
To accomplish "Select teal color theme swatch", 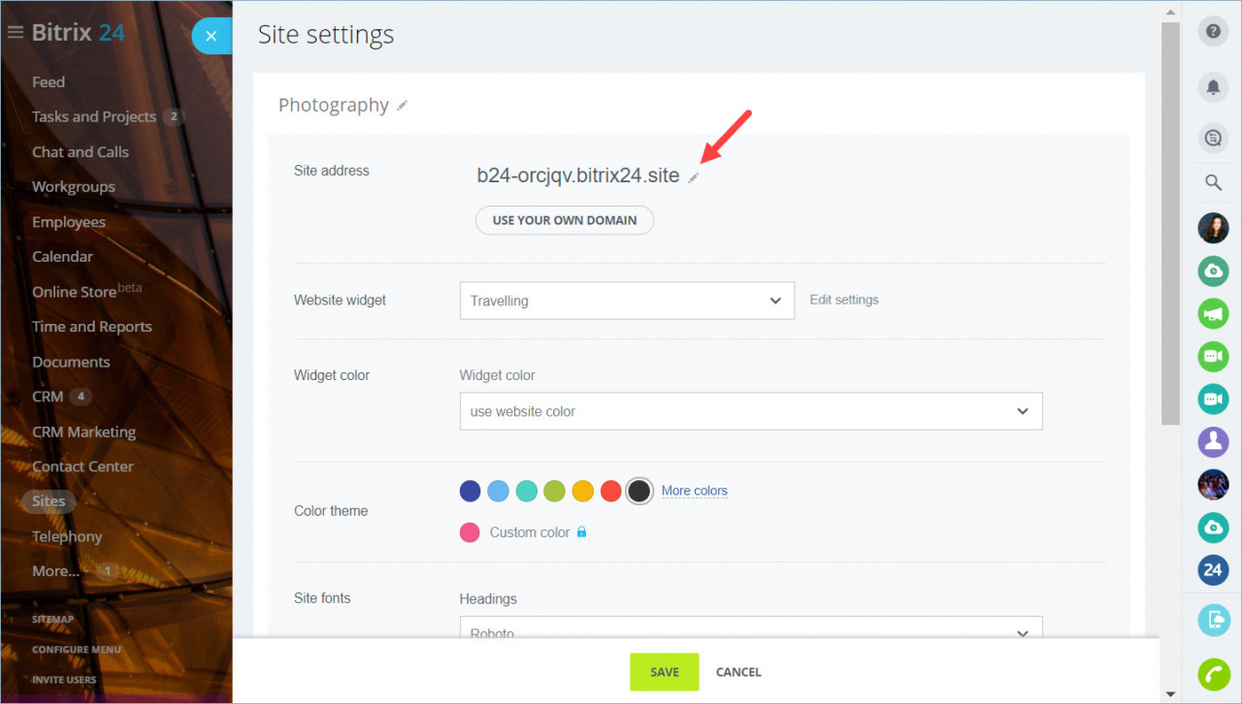I will [x=526, y=491].
